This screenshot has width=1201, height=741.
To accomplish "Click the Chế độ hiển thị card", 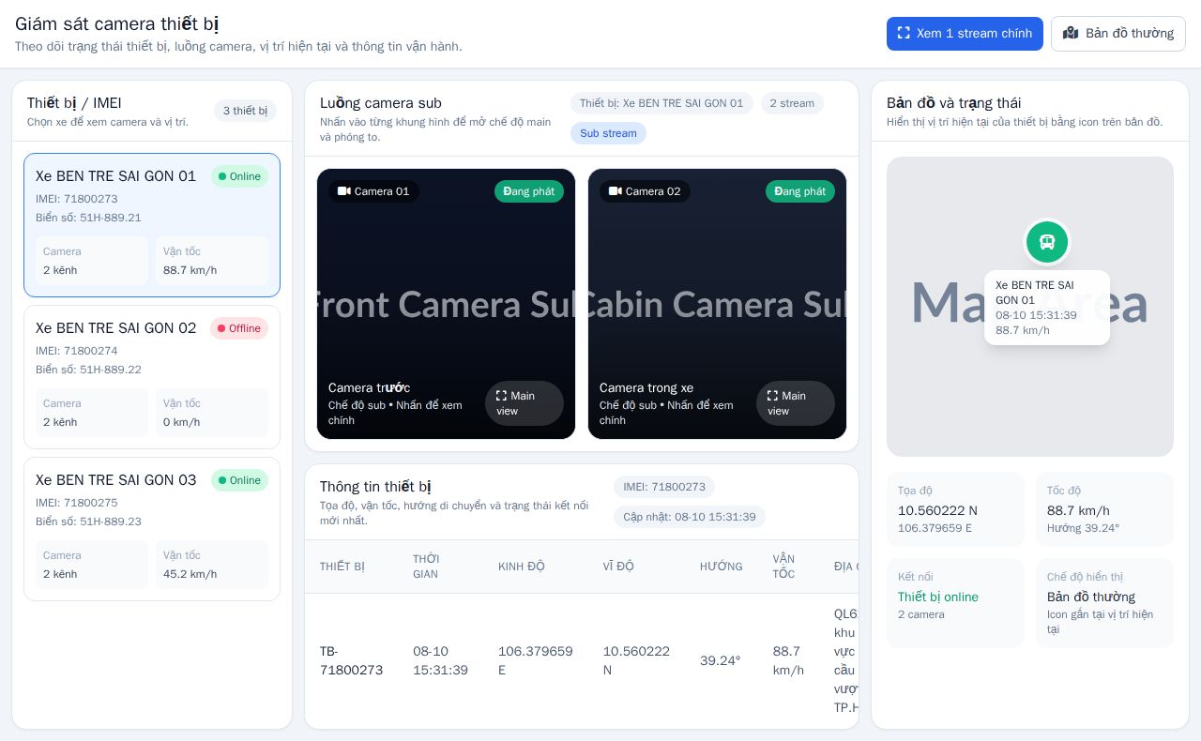I will [x=1104, y=603].
